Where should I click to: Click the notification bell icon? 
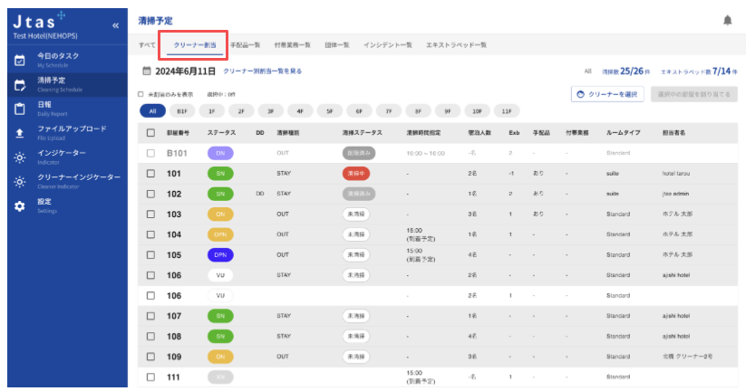tap(727, 20)
